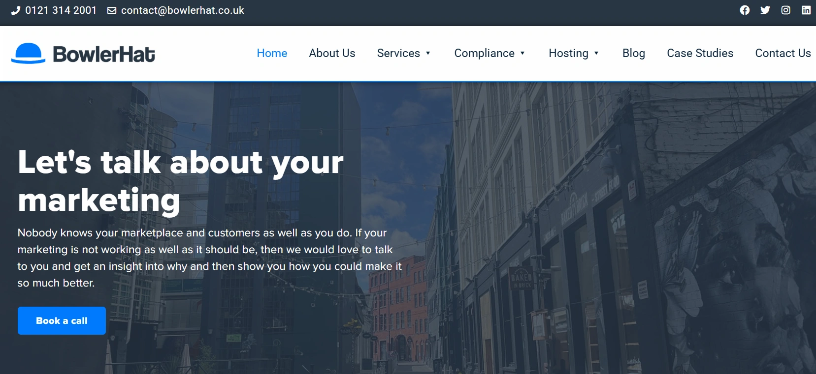Click the BowlerHat wordmark text

pyautogui.click(x=104, y=54)
